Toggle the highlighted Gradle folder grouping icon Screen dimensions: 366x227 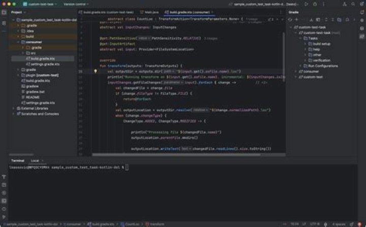coord(340,20)
